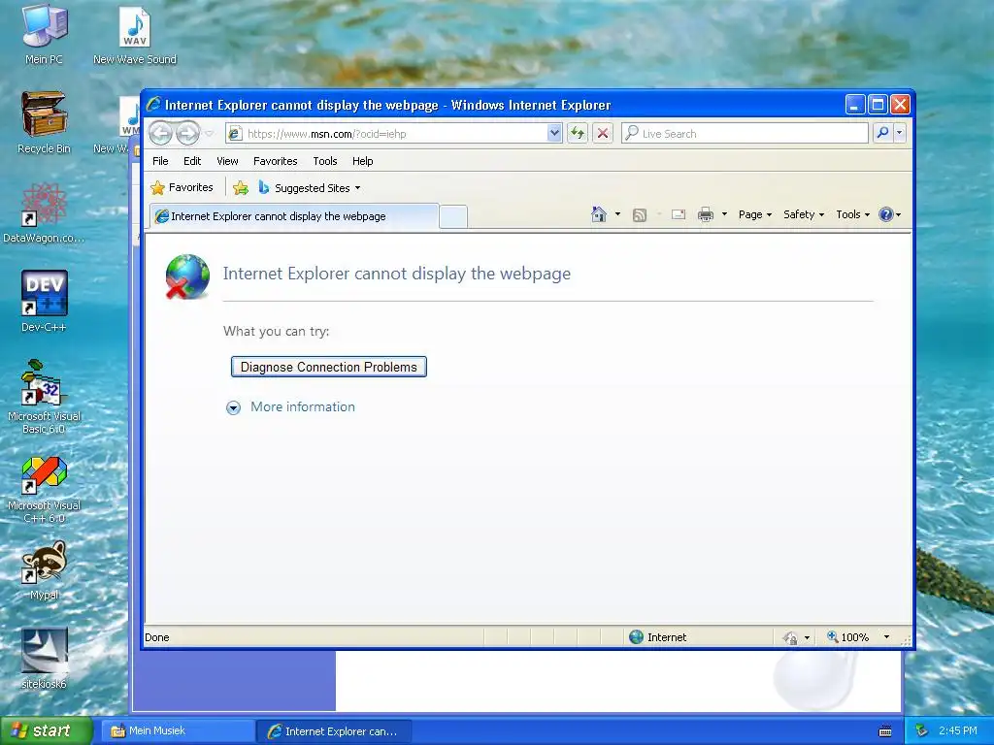Image resolution: width=994 pixels, height=745 pixels.
Task: Open the recent pages dropdown arrow
Action: [210, 134]
